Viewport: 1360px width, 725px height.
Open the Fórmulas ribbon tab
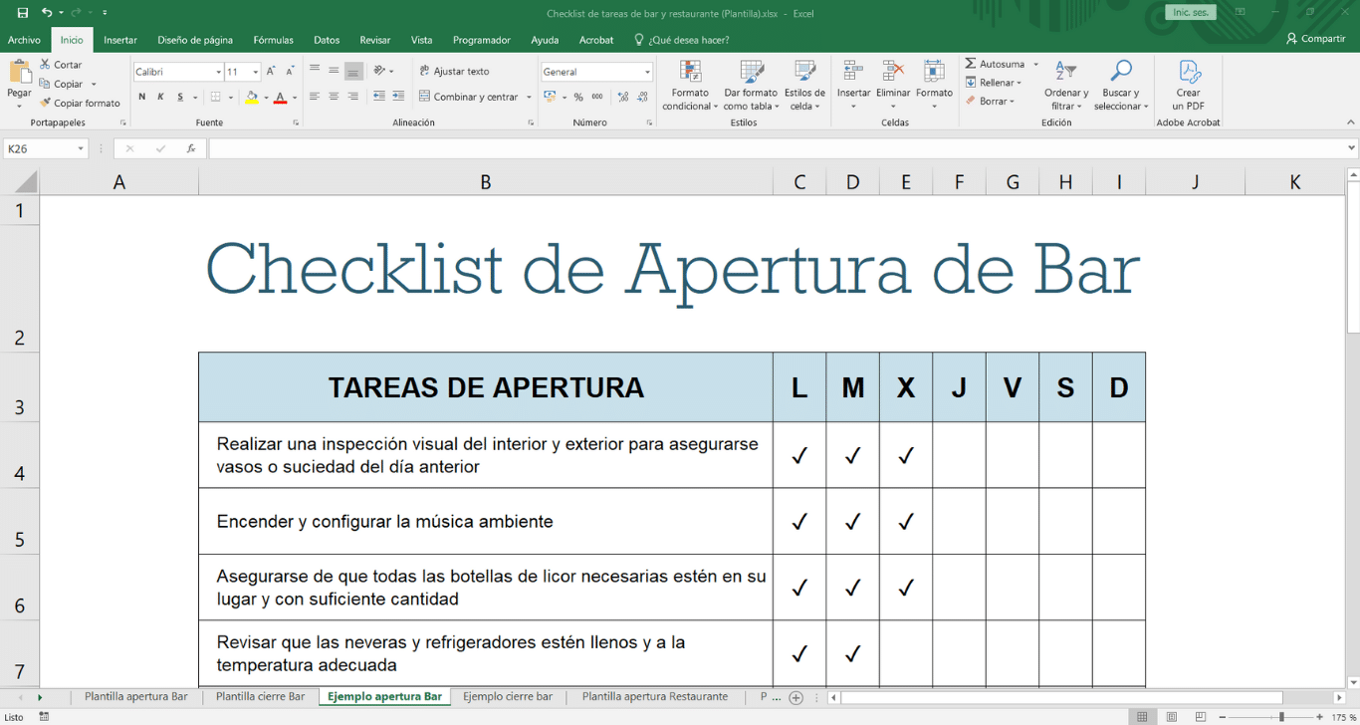coord(273,40)
